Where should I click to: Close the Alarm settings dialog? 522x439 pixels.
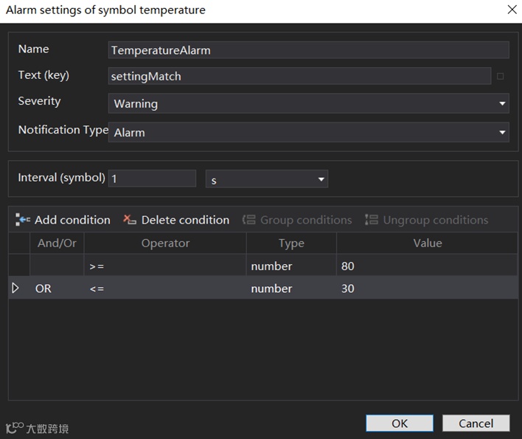coord(512,10)
